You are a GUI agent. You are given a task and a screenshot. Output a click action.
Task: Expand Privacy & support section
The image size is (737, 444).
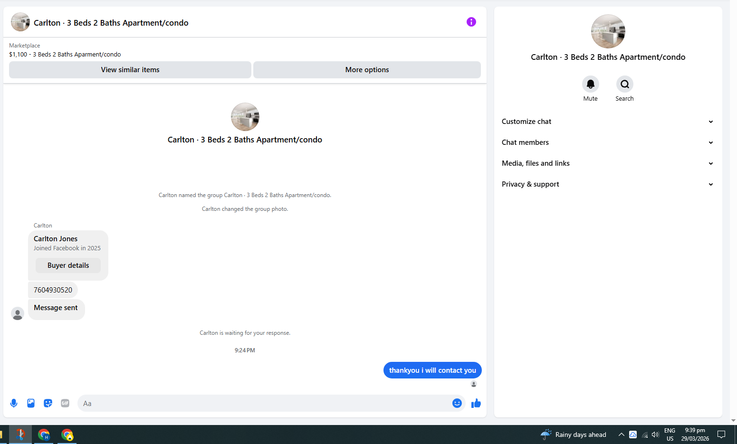pos(608,184)
